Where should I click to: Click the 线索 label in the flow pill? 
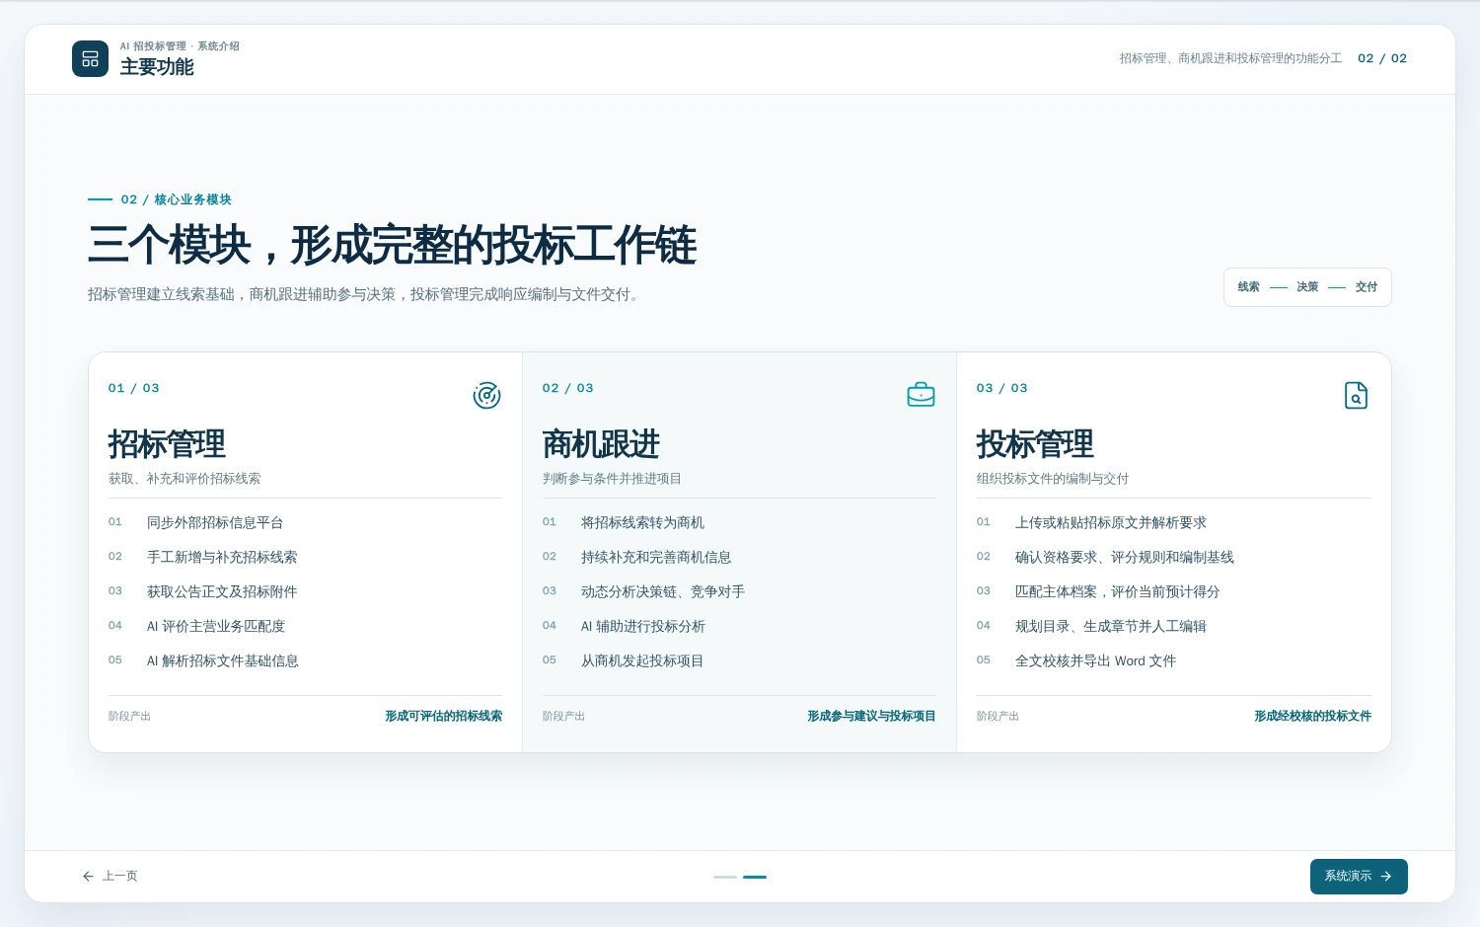pyautogui.click(x=1249, y=286)
